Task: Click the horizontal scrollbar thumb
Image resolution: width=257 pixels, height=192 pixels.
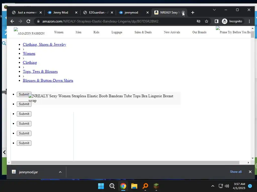Action: click(125, 162)
